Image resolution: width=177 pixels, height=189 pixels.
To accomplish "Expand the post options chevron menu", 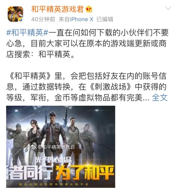I will (x=168, y=8).
